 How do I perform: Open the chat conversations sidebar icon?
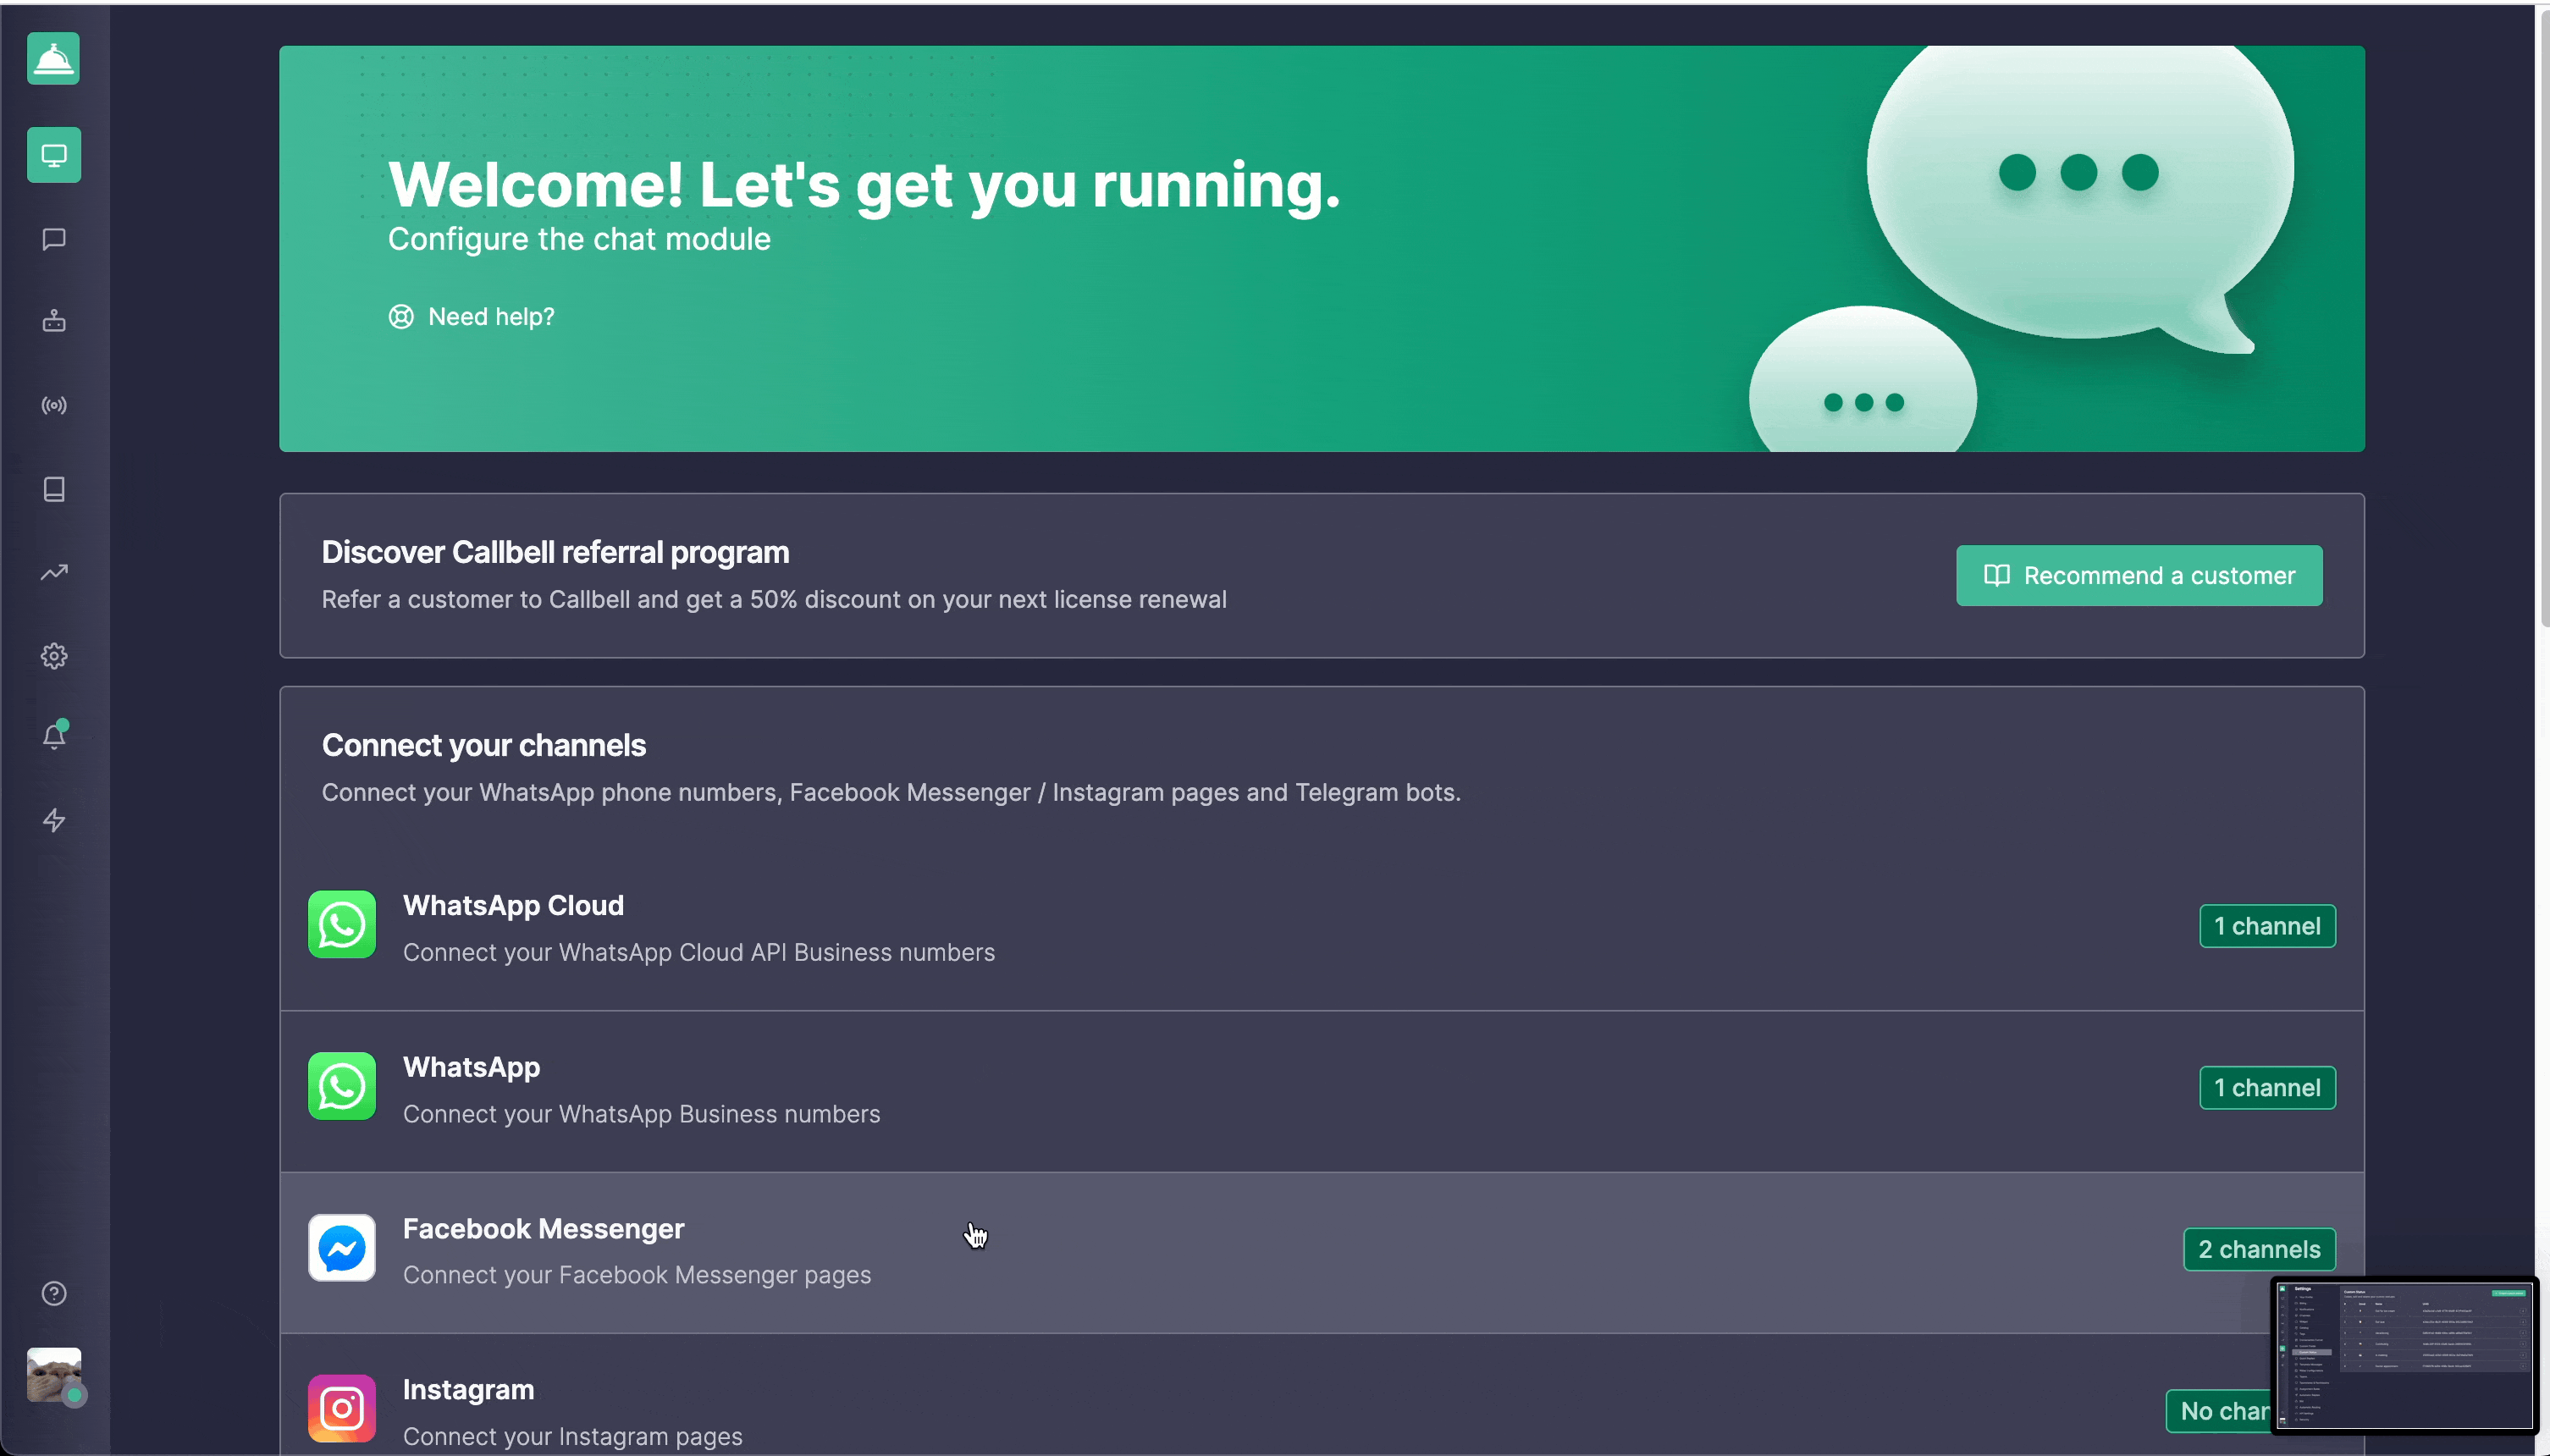click(54, 239)
